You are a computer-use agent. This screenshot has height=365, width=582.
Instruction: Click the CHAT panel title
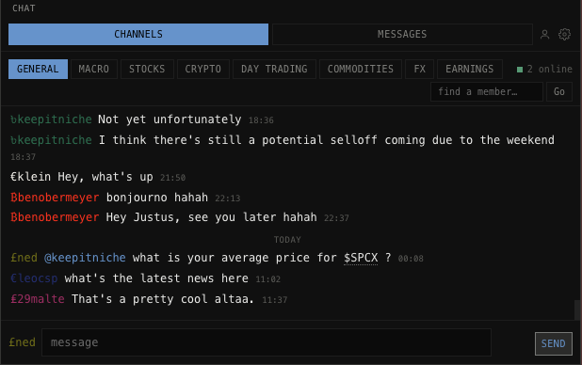(x=24, y=8)
